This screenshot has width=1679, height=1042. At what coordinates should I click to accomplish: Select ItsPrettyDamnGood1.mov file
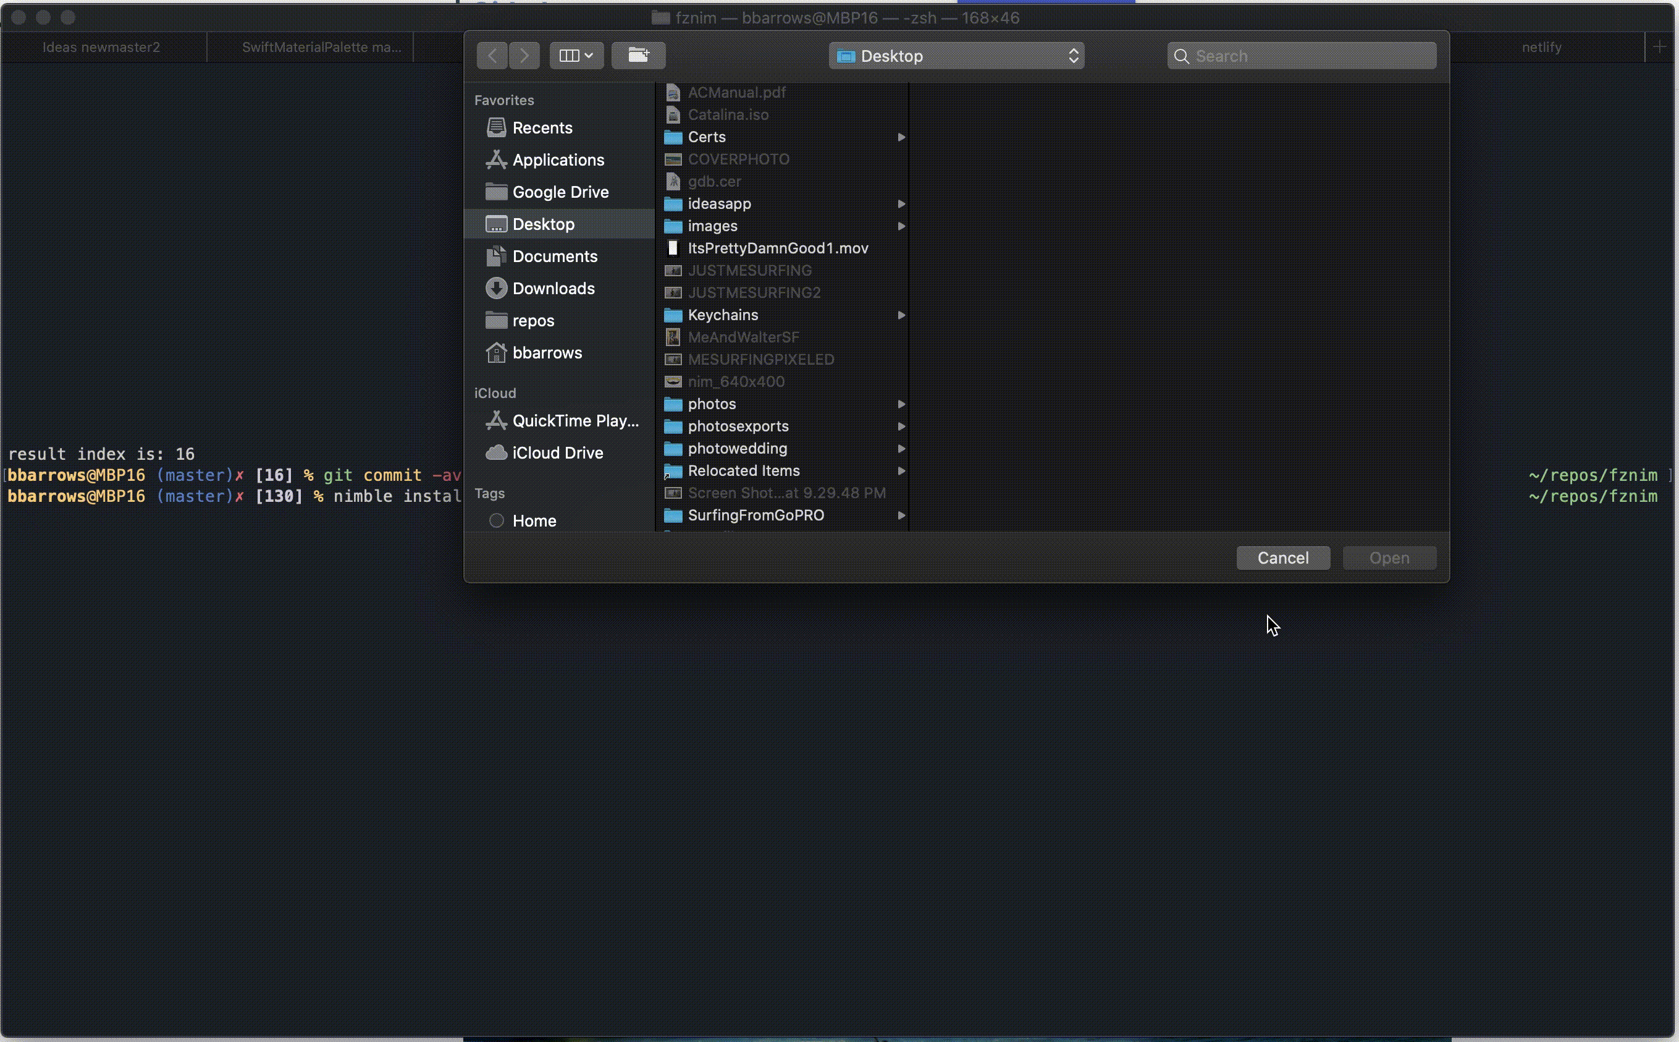coord(778,248)
